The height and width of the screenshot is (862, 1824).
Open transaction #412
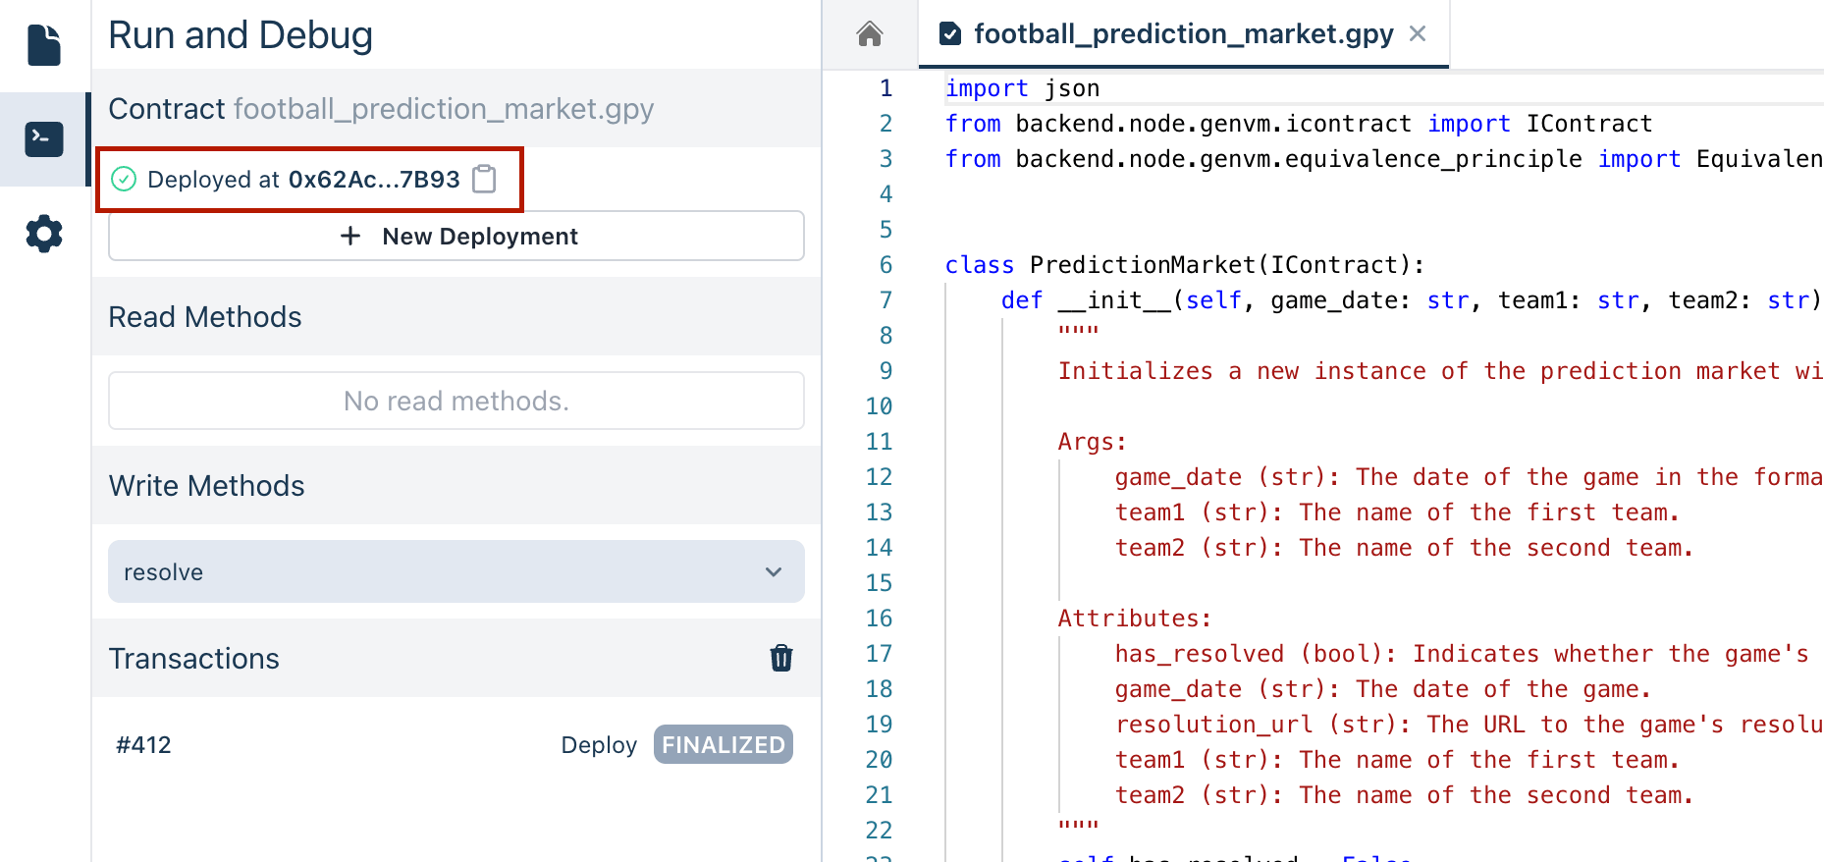144,745
